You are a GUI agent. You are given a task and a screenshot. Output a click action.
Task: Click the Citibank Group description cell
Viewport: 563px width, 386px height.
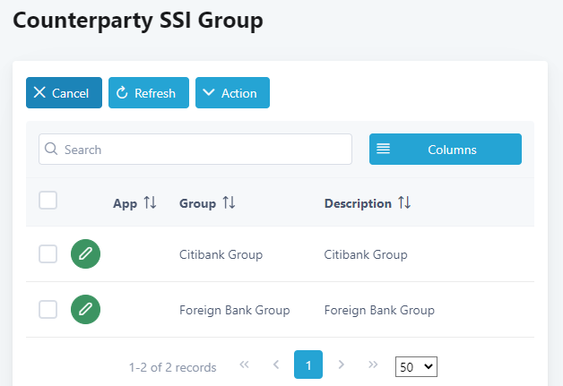(366, 254)
